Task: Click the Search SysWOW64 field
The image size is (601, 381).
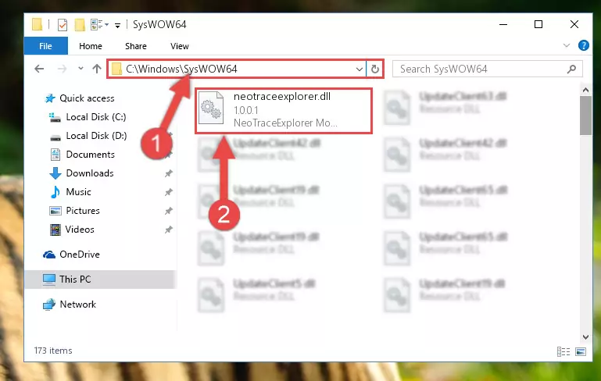Action: [x=487, y=69]
